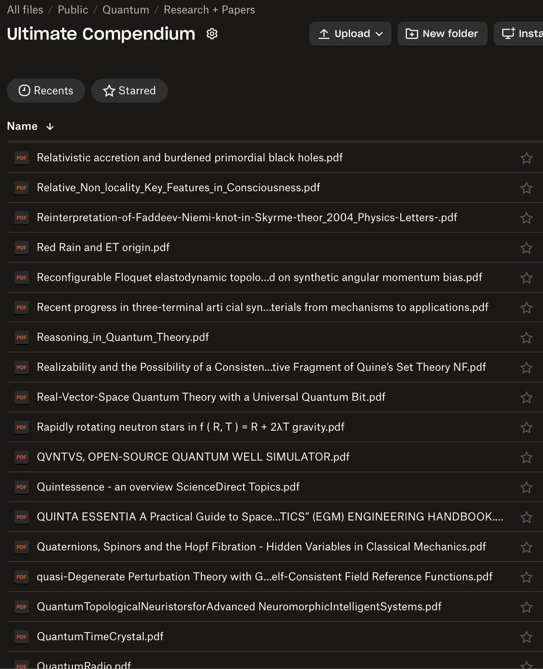Viewport: 543px width, 669px height.
Task: Star QUINTA ESSENTIA handbook file
Action: (526, 517)
